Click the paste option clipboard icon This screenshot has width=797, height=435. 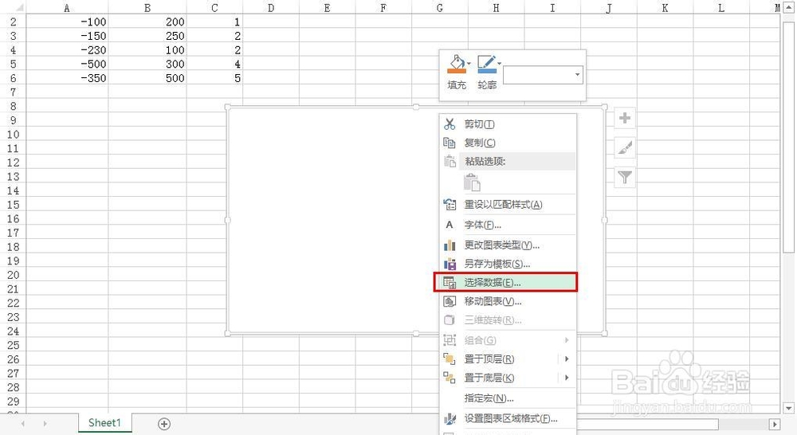(x=472, y=182)
